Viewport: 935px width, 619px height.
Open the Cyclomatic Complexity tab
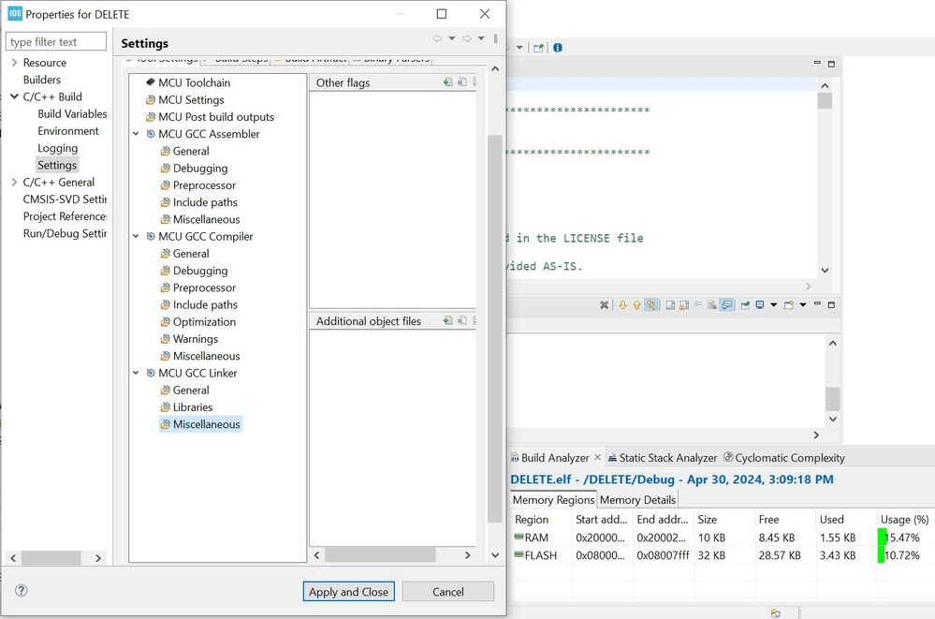pyautogui.click(x=784, y=458)
